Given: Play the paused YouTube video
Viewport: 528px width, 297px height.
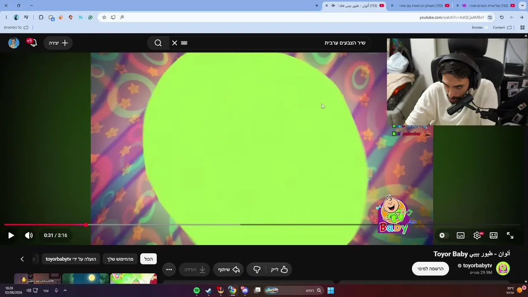Looking at the screenshot, I should [x=11, y=236].
